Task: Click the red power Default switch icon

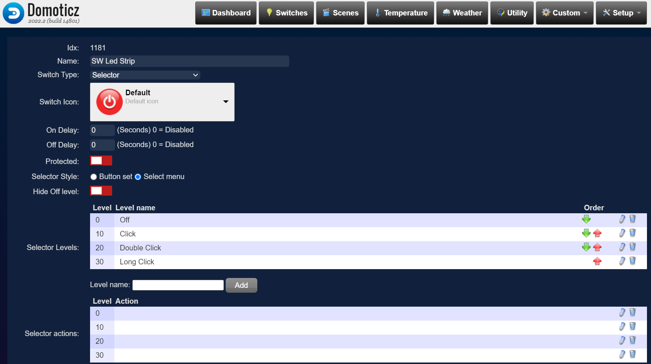Action: (x=110, y=102)
